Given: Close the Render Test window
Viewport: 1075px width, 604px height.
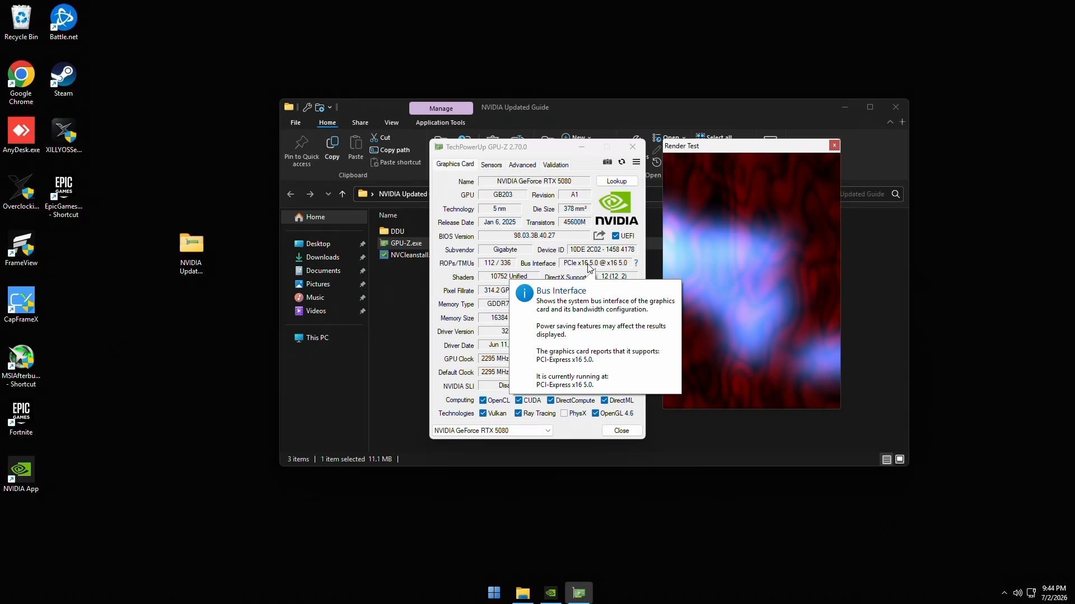Looking at the screenshot, I should (x=834, y=145).
